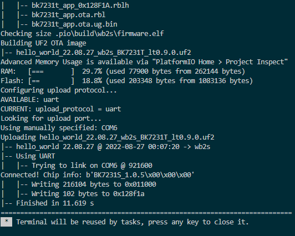Image resolution: width=295 pixels, height=236 pixels.
Task: Click the Connected! Chip info line
Action: (x=98, y=175)
